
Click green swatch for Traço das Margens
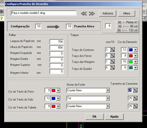[x=131, y=62]
